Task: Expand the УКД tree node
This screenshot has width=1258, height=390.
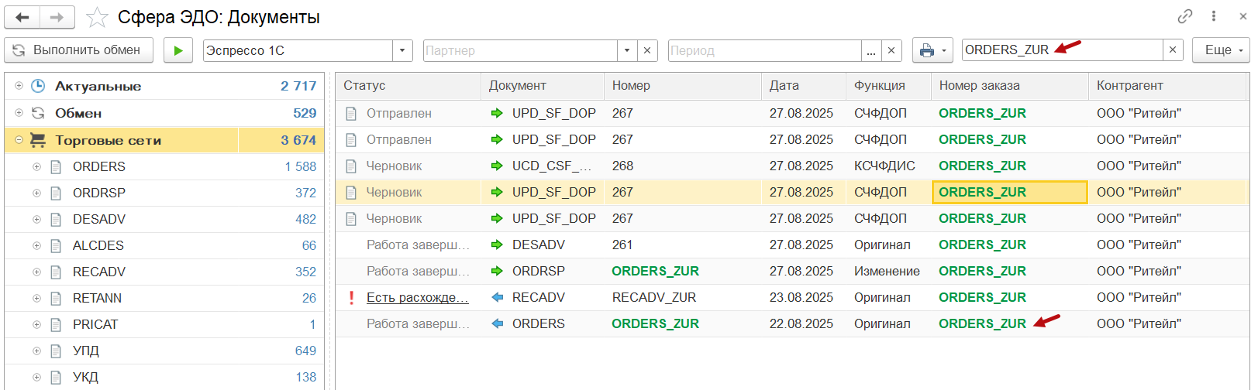Action: click(36, 378)
